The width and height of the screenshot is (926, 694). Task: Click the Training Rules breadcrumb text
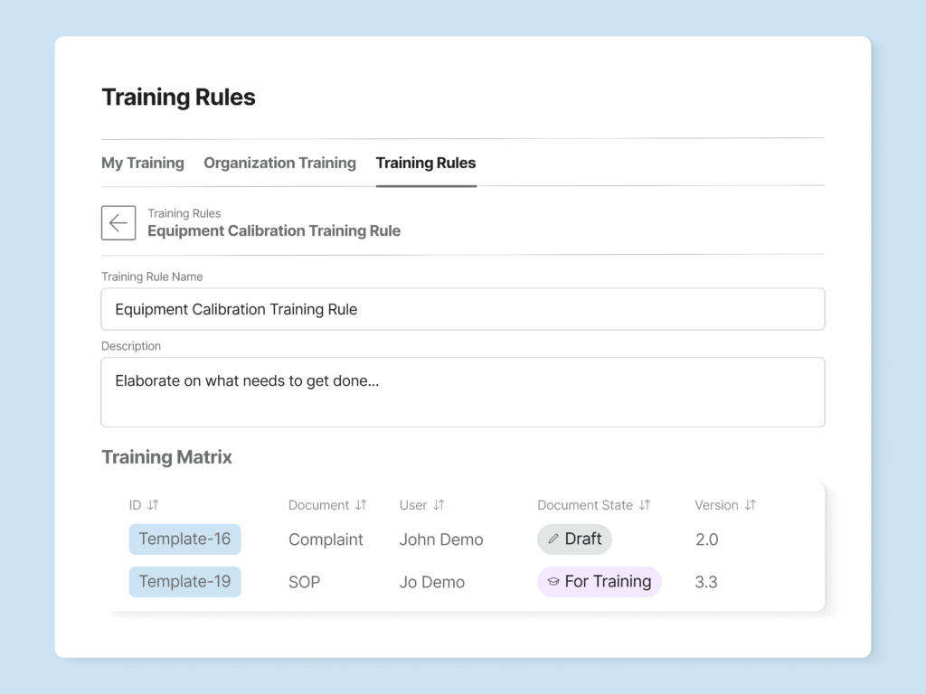coord(184,214)
